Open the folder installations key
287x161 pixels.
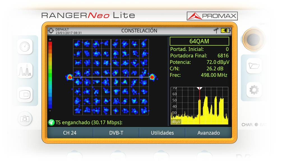[x=254, y=66]
